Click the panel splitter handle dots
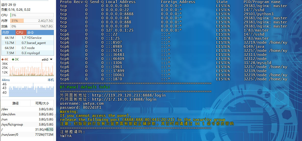The image size is (302, 141). click(x=55, y=116)
